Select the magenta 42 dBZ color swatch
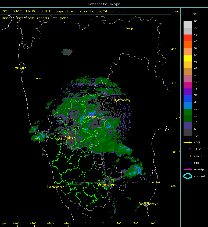208x227 pixels. [188, 85]
